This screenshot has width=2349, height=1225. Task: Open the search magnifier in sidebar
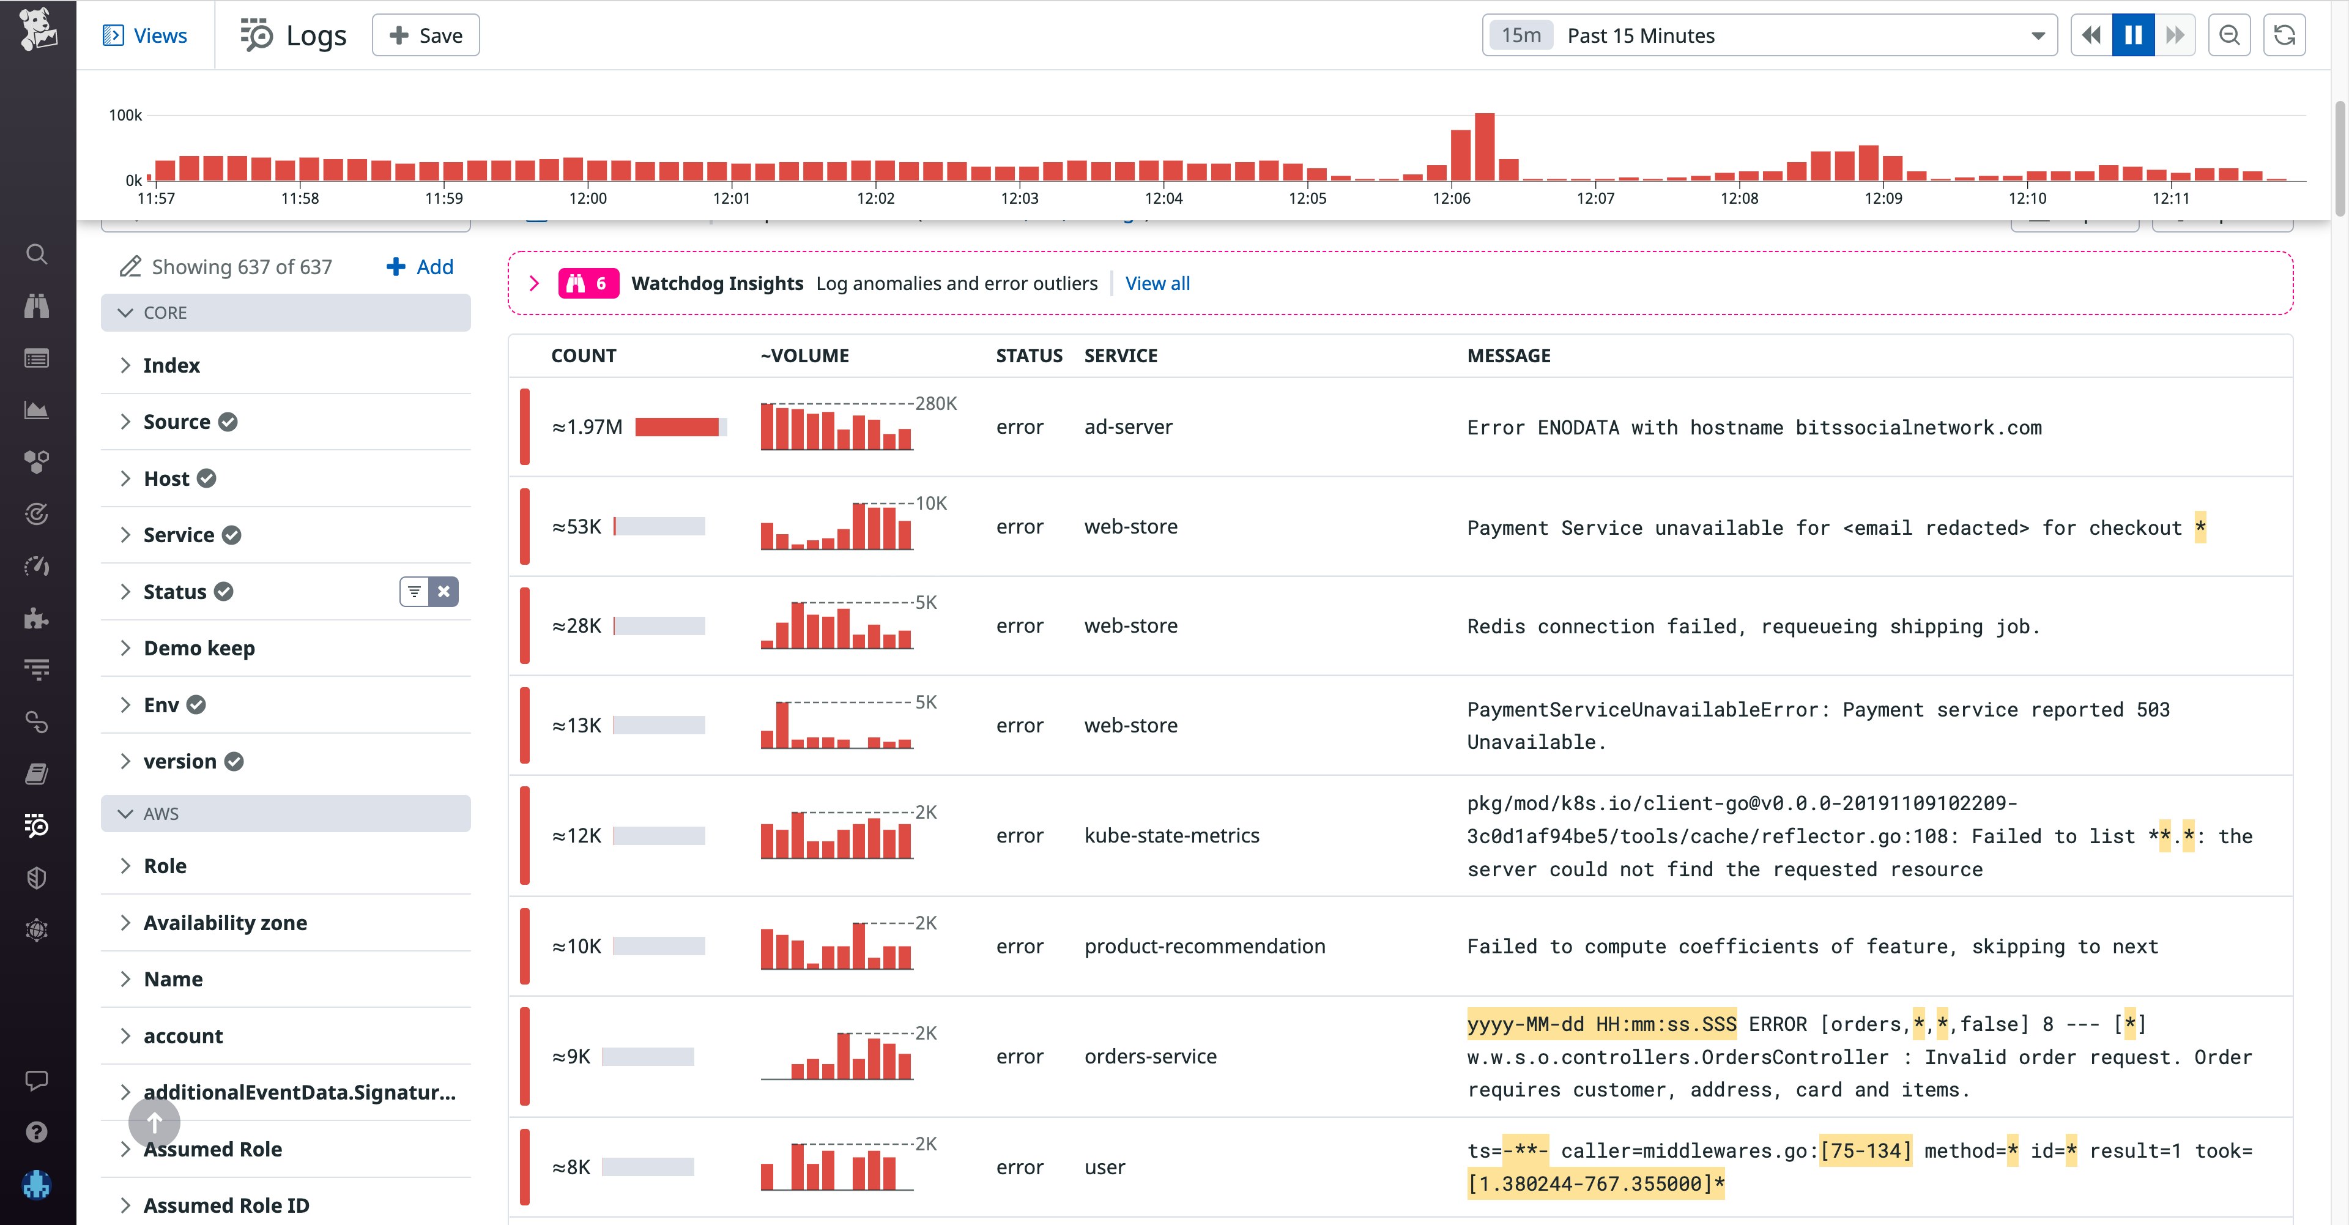(37, 253)
